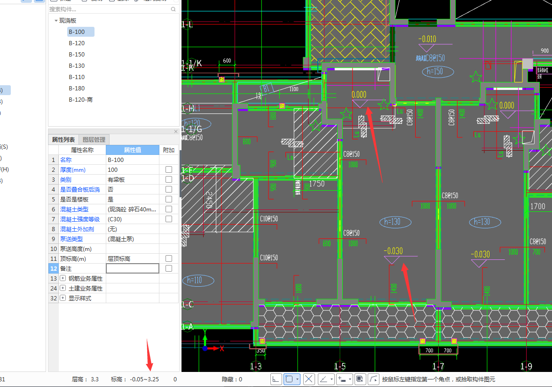Check the 附加 box for 混凝土强度等级 row
Image resolution: width=552 pixels, height=387 pixels.
169,219
